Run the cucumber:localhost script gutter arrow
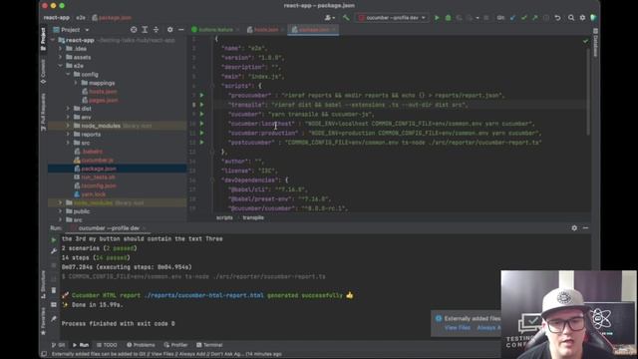This screenshot has height=359, width=638. (201, 124)
